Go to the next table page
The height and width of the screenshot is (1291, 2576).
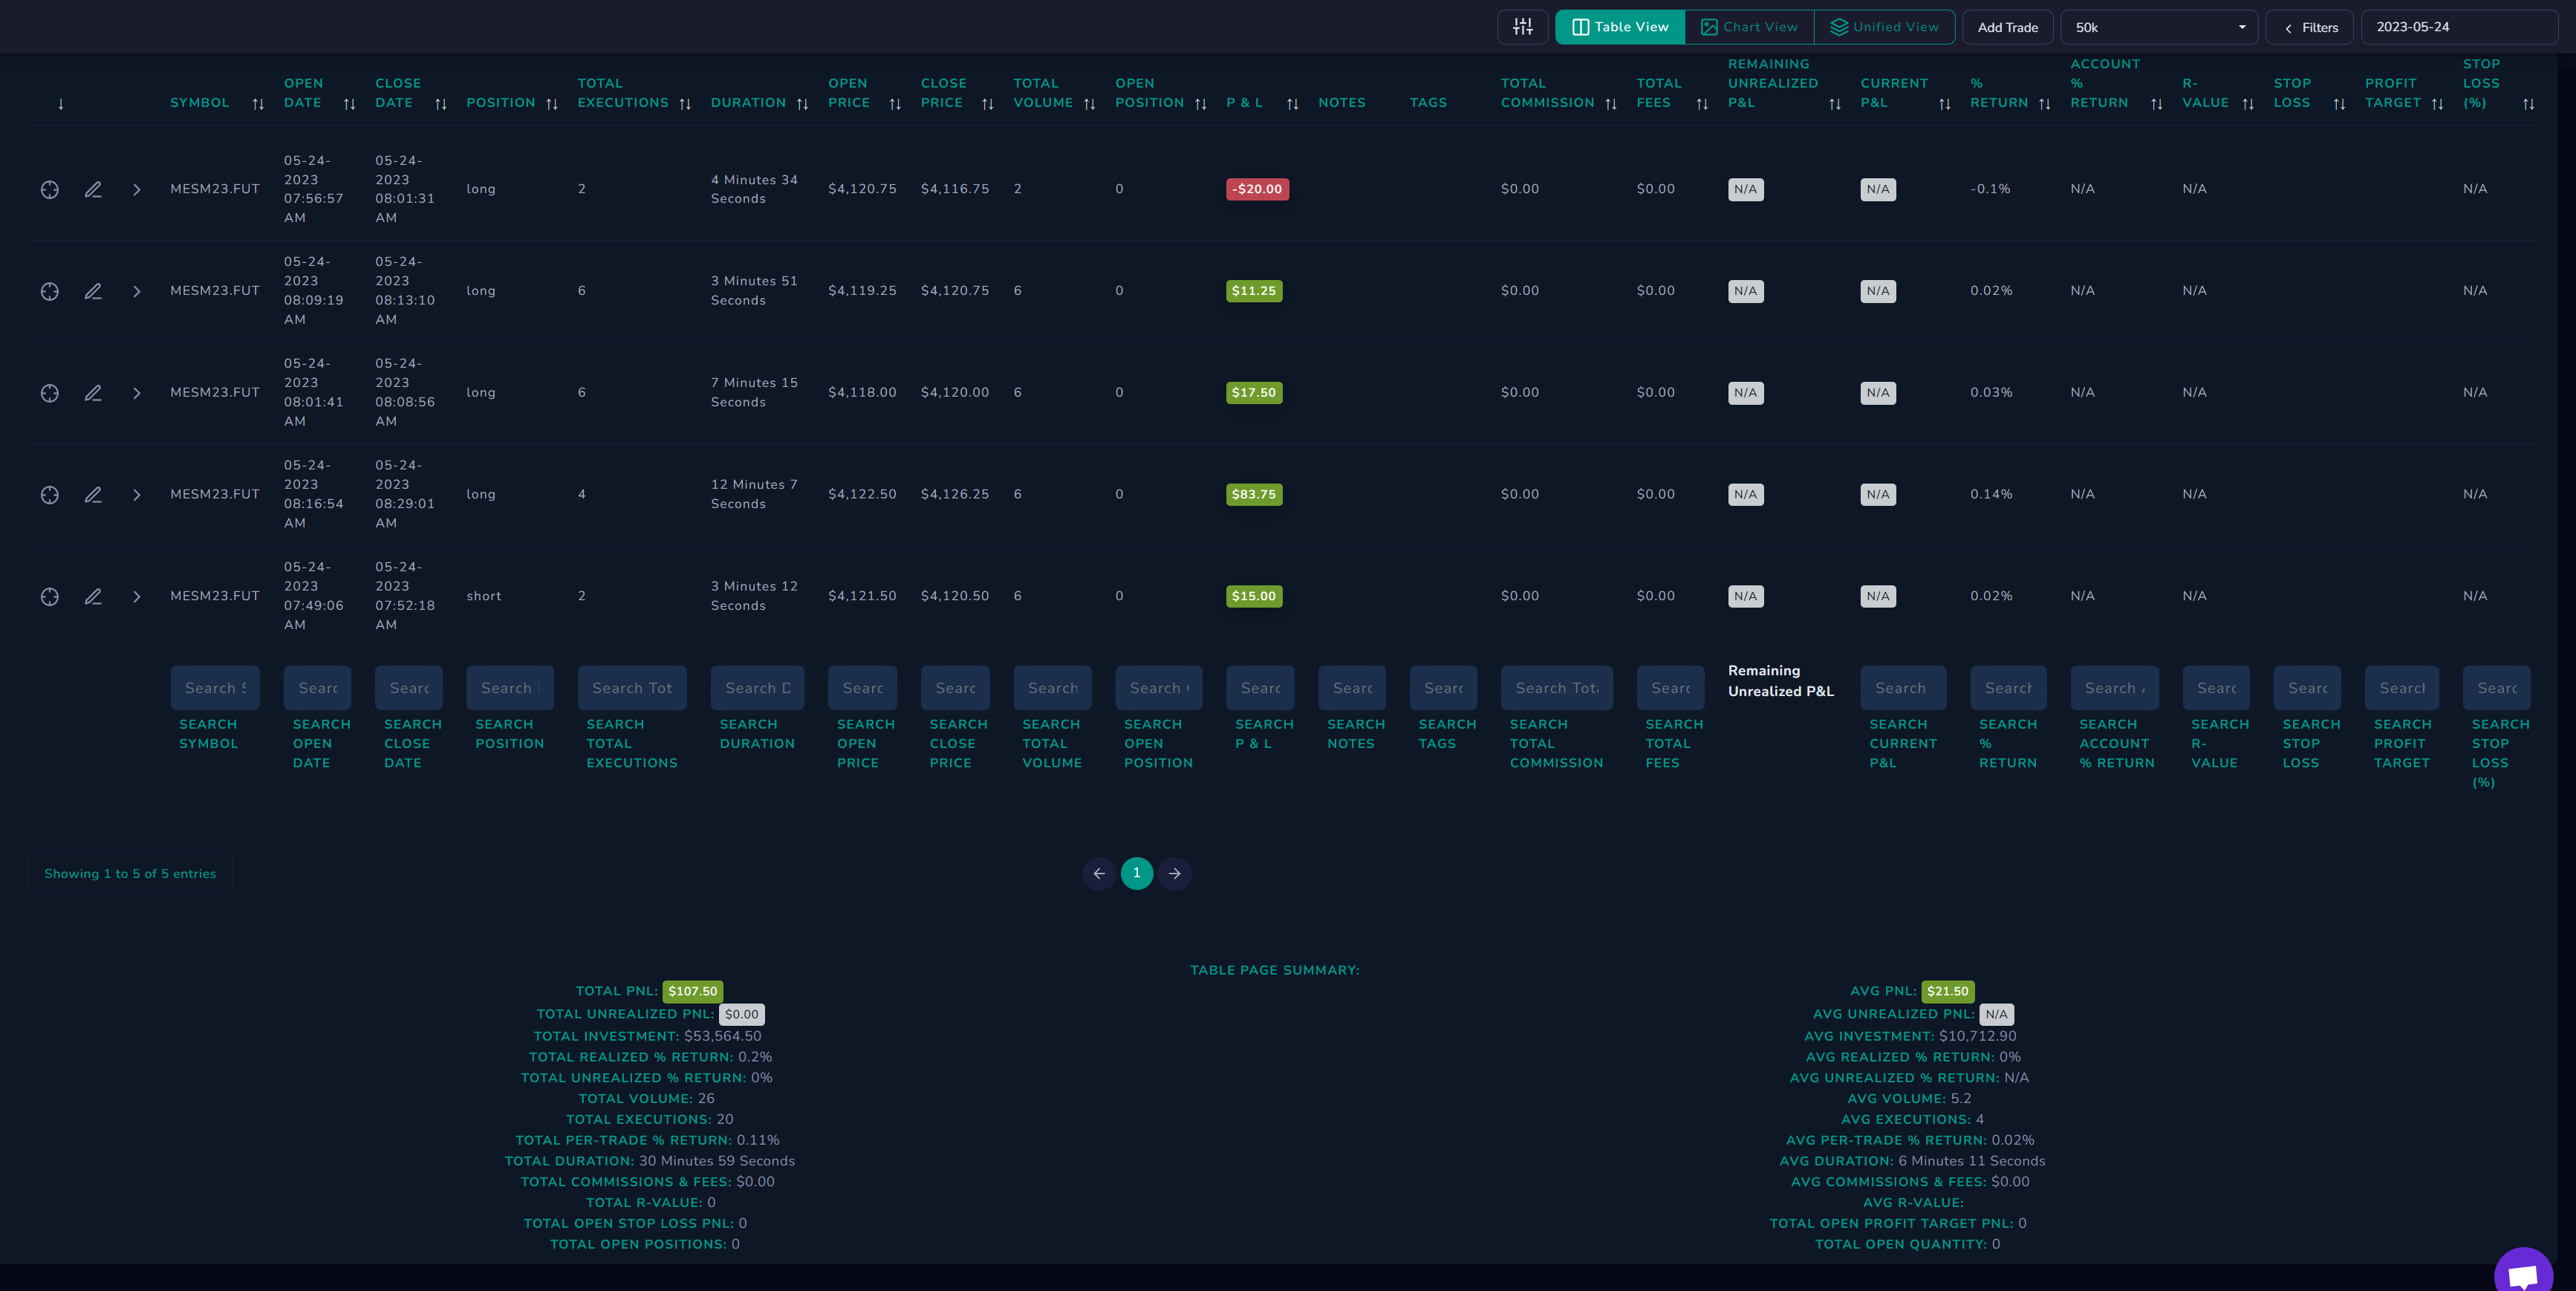click(1175, 874)
